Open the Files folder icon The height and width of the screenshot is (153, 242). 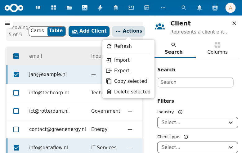coord(69,8)
